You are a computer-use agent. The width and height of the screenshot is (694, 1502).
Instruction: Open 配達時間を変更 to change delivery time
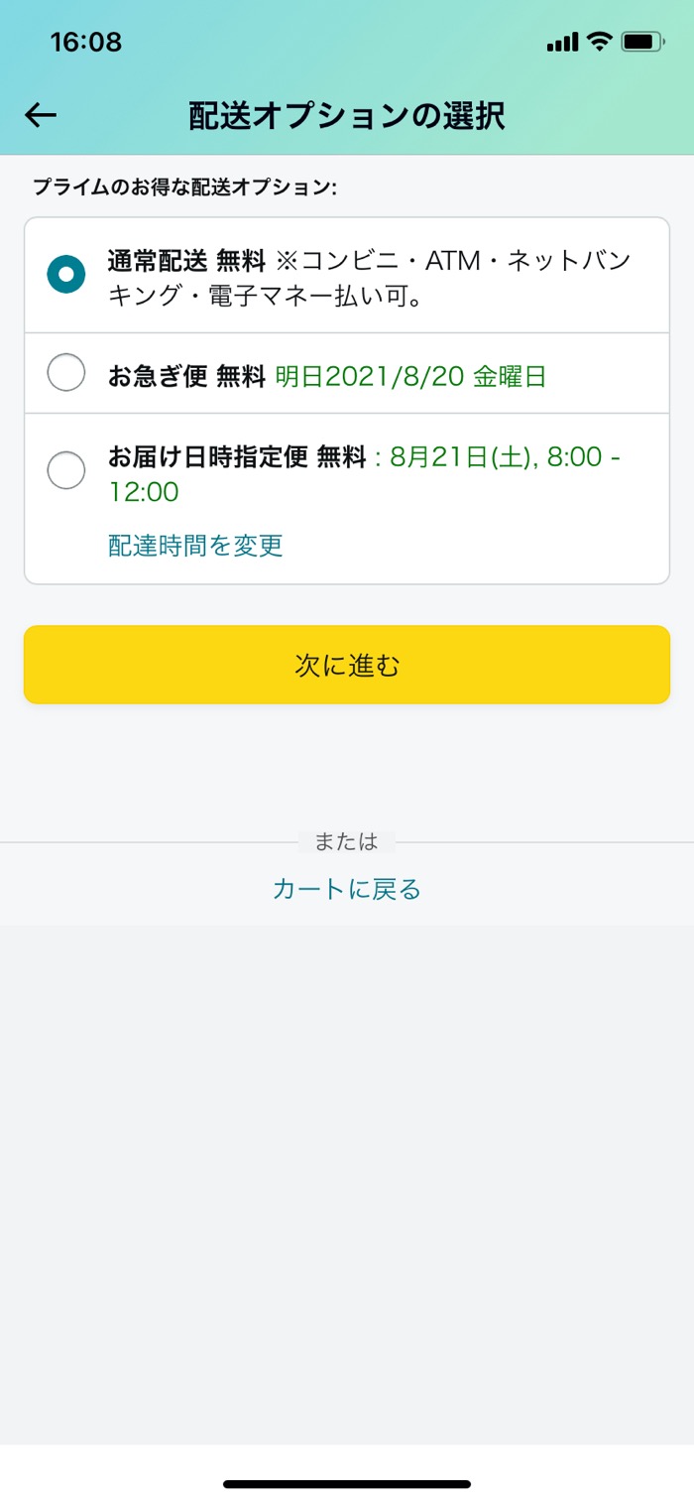pyautogui.click(x=192, y=545)
